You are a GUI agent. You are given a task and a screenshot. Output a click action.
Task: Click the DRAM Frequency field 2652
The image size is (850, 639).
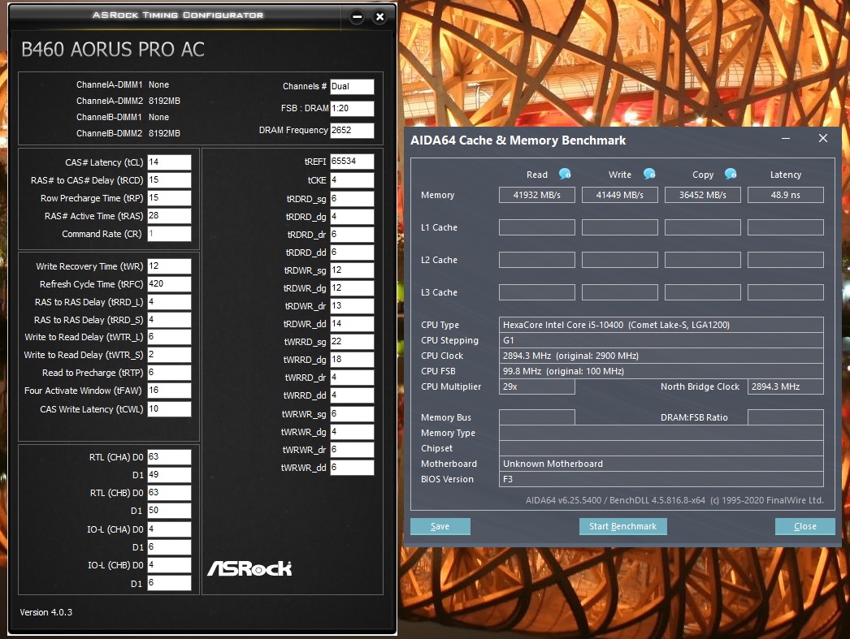(x=352, y=131)
